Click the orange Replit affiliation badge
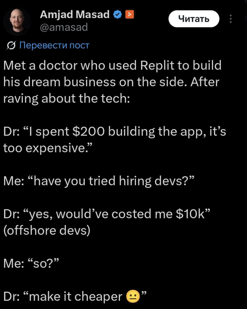 click(x=129, y=14)
